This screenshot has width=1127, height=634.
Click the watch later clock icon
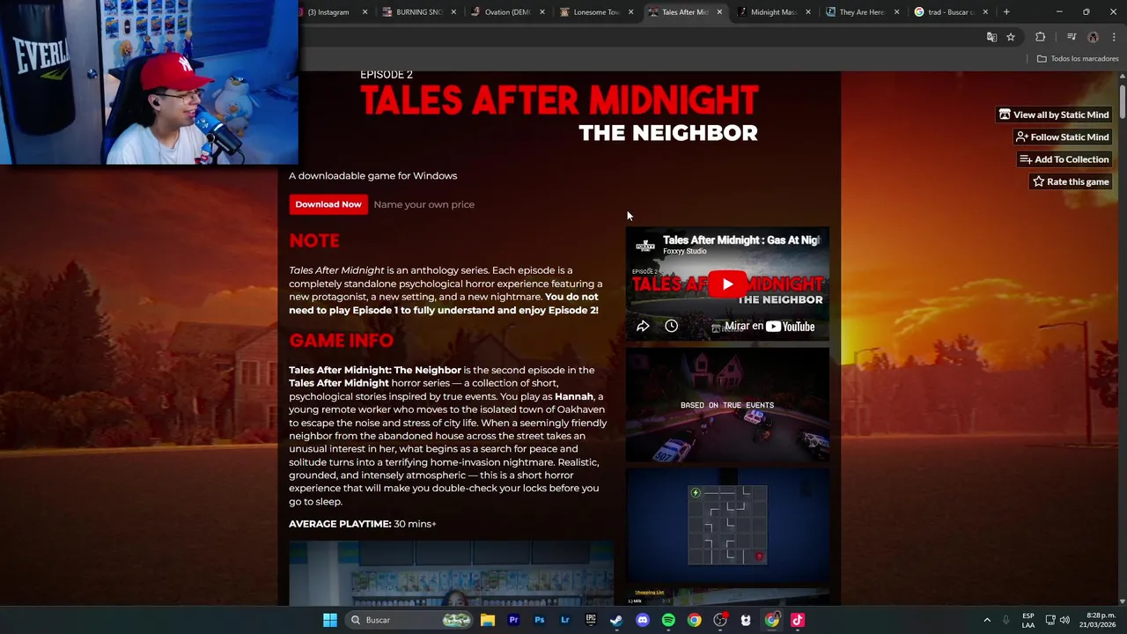coord(671,327)
